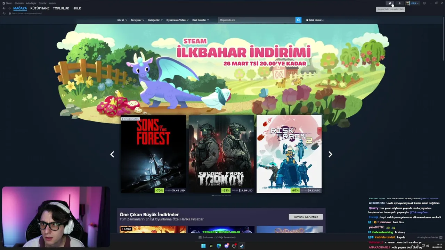Click the Discord taskbar icon
445x250 pixels.
point(226,246)
